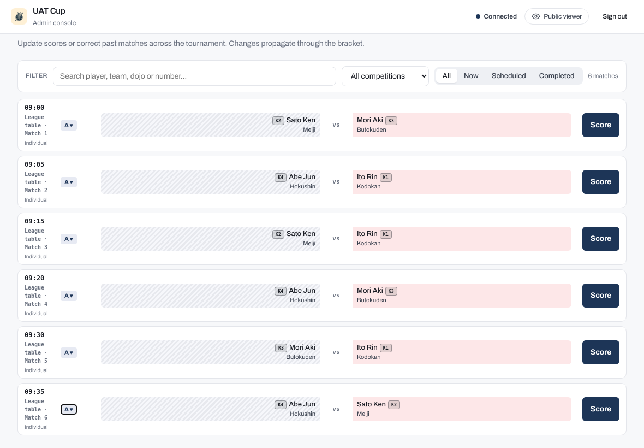Select the All filter tab
Viewport: 644px width, 448px height.
(x=446, y=75)
